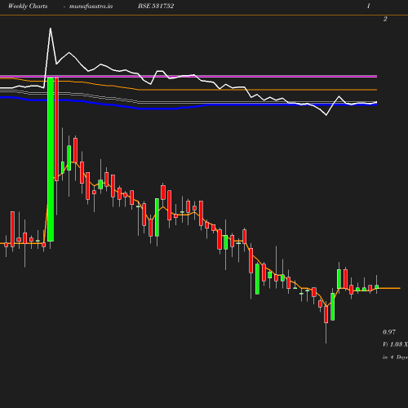
Task: Click the tallest green candlestick
Action: point(51,159)
